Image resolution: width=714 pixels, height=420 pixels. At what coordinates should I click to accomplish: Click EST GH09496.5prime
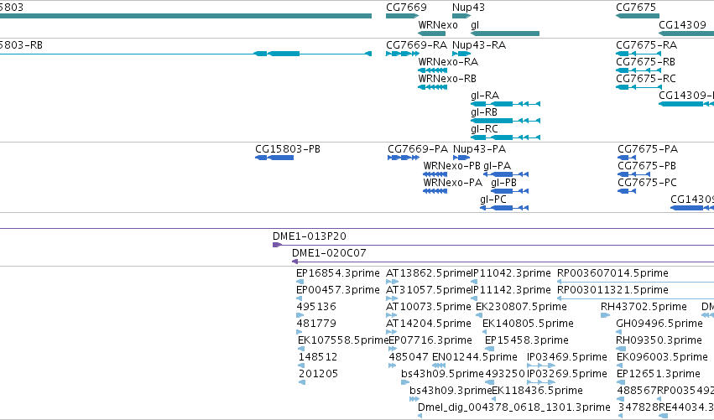[659, 324]
